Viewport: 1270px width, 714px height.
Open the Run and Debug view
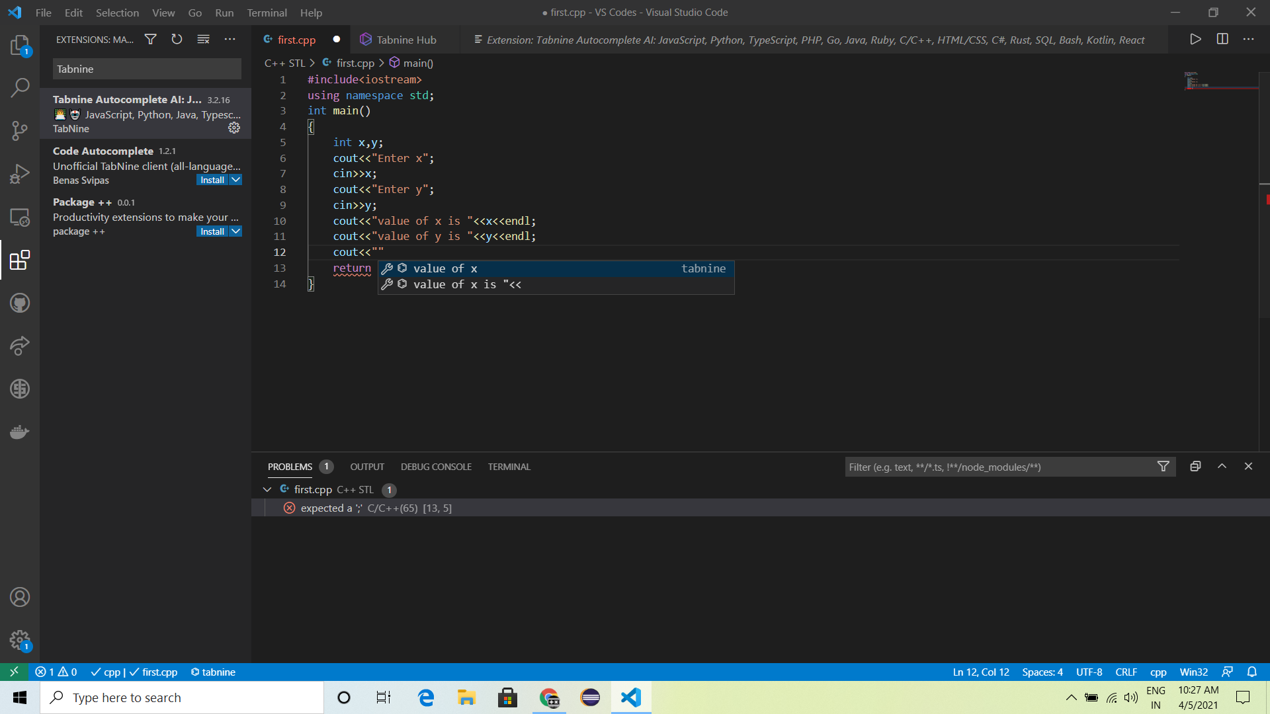[x=20, y=173]
